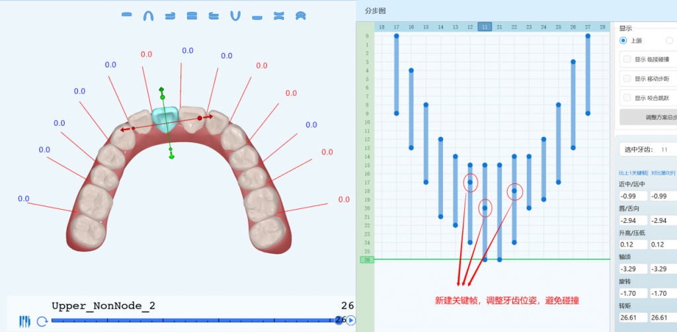Select the lower arch (U-shaped) view icon
677x332 pixels.
click(235, 15)
